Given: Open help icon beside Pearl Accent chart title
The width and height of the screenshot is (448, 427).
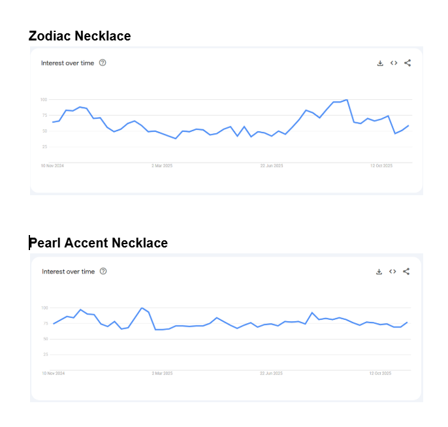Looking at the screenshot, I should (x=103, y=272).
